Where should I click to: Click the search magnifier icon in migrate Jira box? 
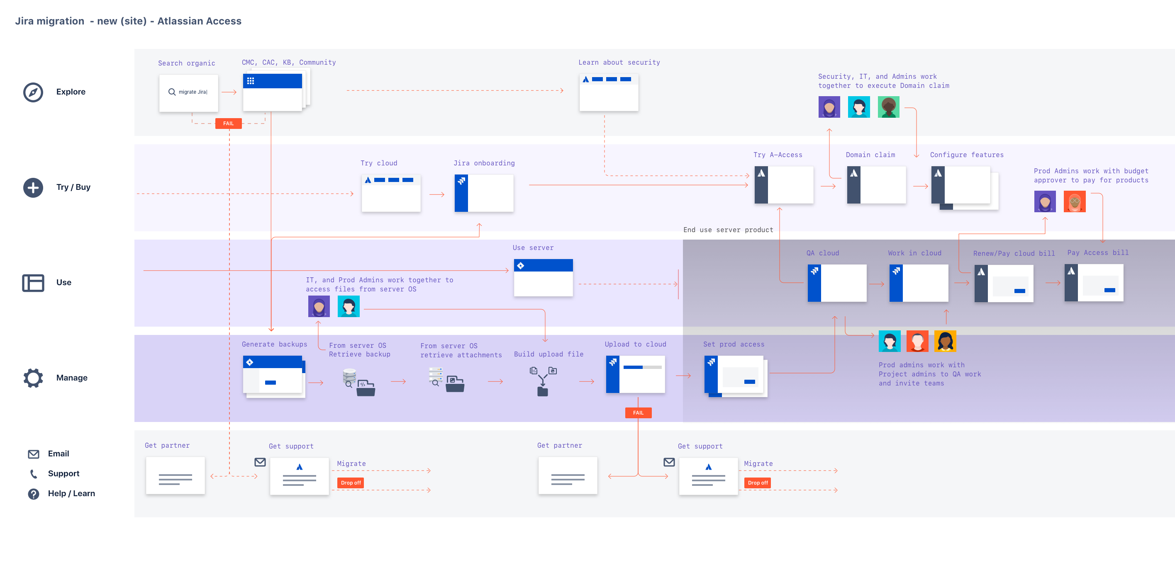[172, 92]
